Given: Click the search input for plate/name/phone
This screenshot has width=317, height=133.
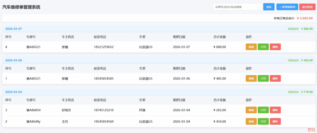Looking at the screenshot, I should (237, 7).
